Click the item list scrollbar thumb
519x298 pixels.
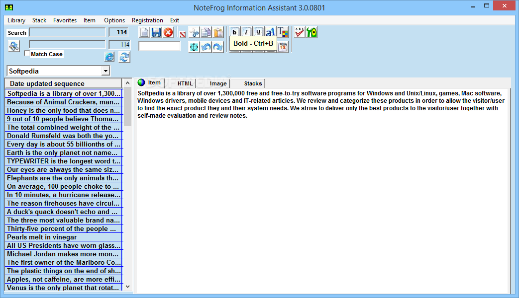click(x=128, y=106)
